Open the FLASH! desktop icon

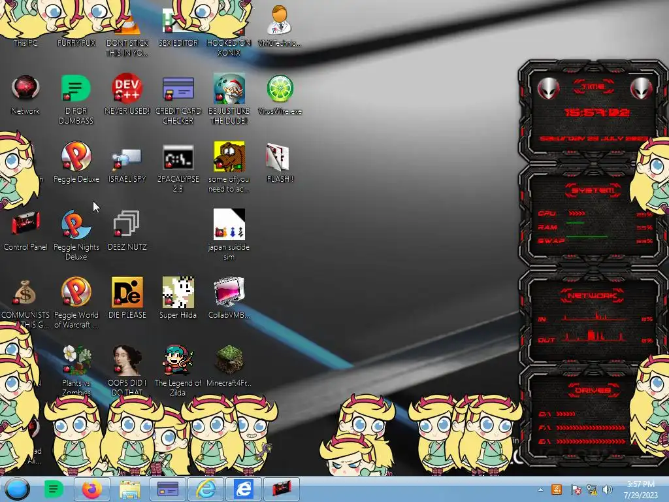tap(278, 156)
